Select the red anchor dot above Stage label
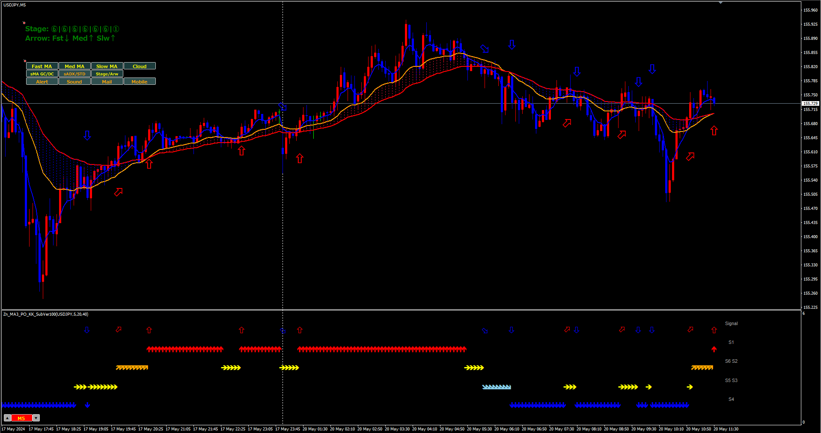The width and height of the screenshot is (821, 433). (x=24, y=23)
